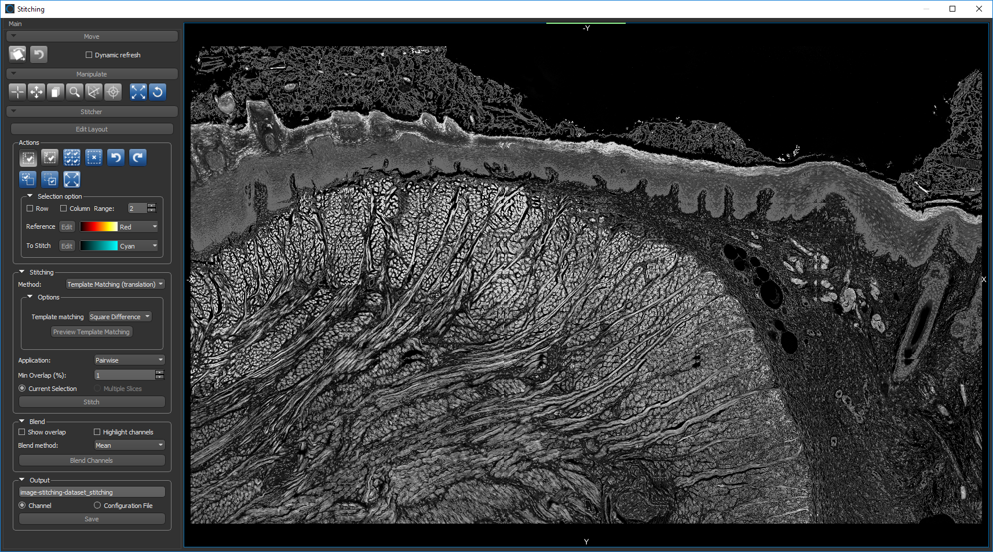Open the Reference Red colormap selector

(119, 227)
